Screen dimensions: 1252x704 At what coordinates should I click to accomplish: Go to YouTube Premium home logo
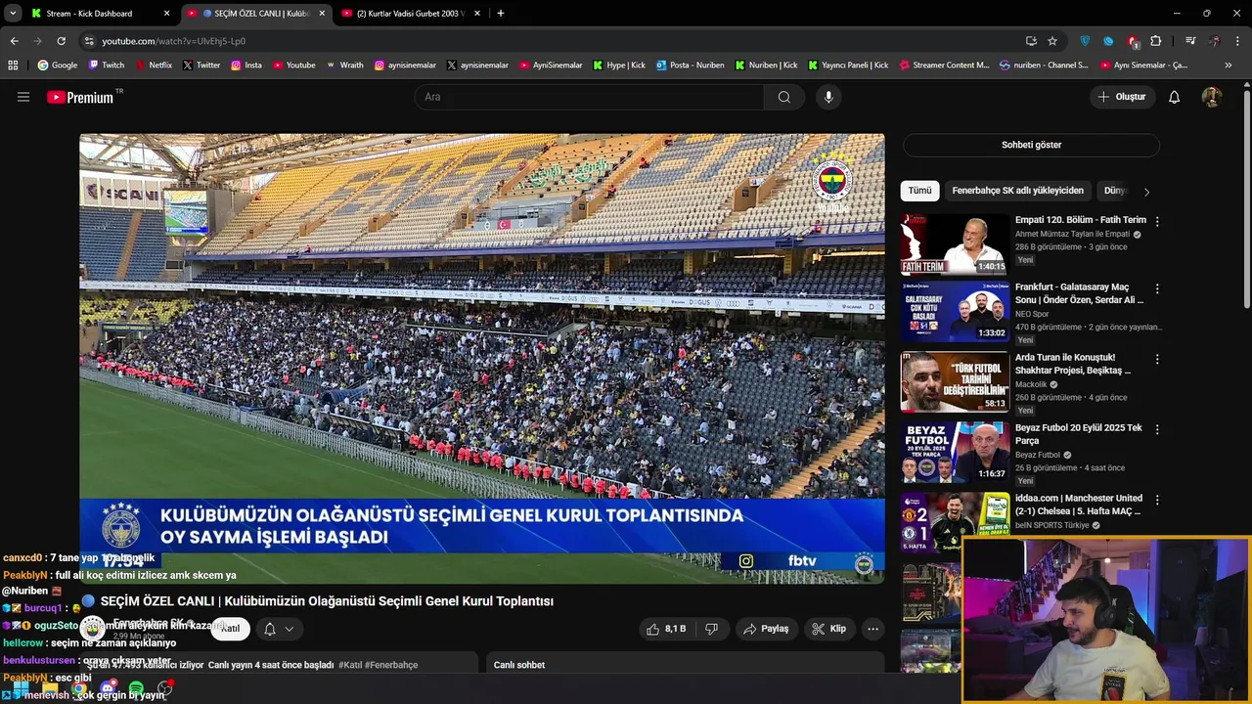[80, 97]
